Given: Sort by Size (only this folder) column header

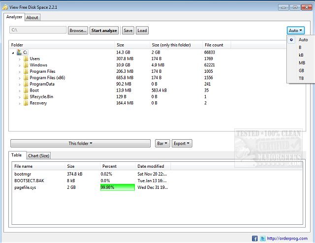Looking at the screenshot, I should tap(176, 45).
